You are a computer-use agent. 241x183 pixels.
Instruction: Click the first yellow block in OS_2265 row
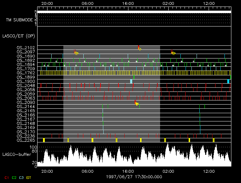(x=44, y=140)
